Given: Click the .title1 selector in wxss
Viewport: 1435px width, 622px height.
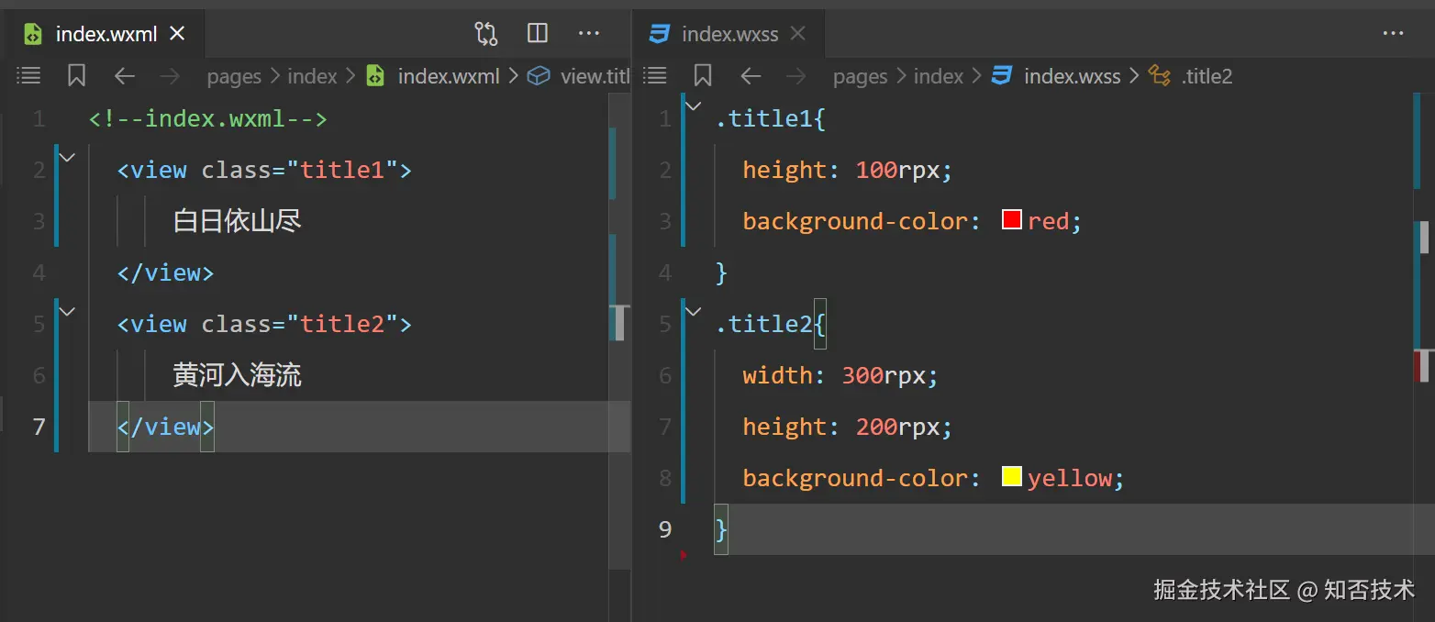Looking at the screenshot, I should pyautogui.click(x=764, y=118).
